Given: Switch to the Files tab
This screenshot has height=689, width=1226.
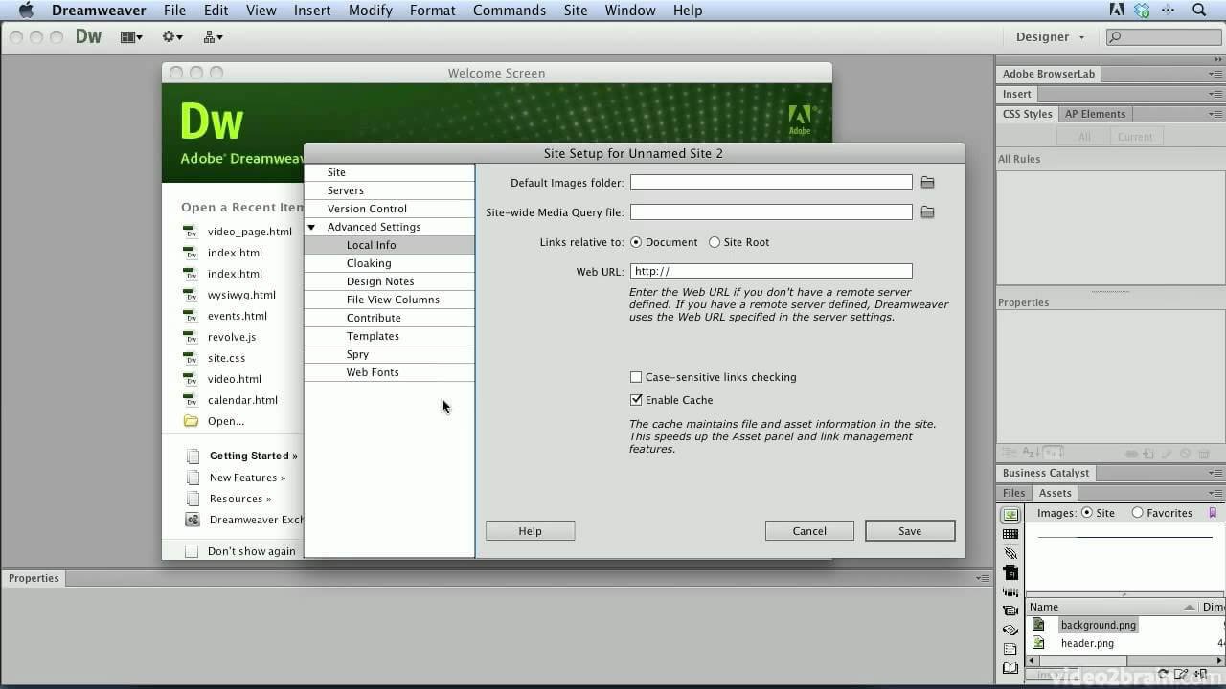Looking at the screenshot, I should (1013, 493).
